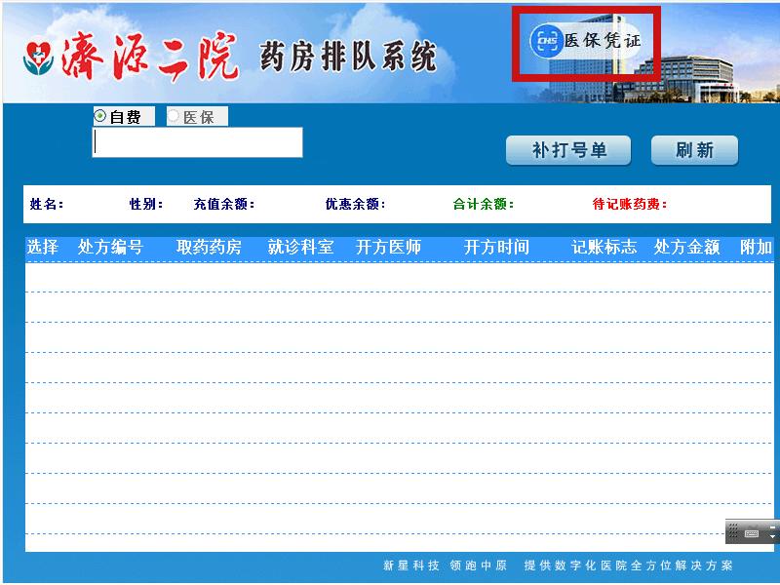
Task: Click the hospital heart logo icon
Action: tap(37, 58)
